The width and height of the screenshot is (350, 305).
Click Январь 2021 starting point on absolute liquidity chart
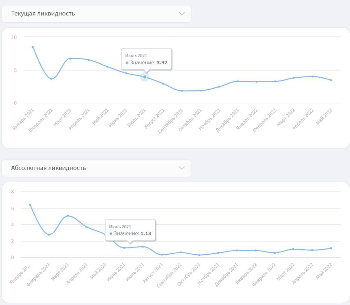pos(30,205)
